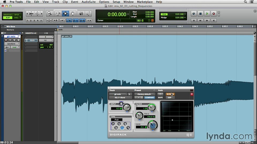Open the waveform track view selector
The width and height of the screenshot is (257, 144).
(12, 44)
